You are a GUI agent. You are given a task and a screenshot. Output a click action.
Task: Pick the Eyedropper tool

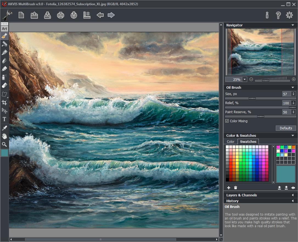tap(4, 128)
